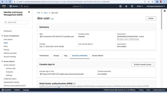Click the page vertical scrollbar
This screenshot has height=93, width=167.
(162, 19)
